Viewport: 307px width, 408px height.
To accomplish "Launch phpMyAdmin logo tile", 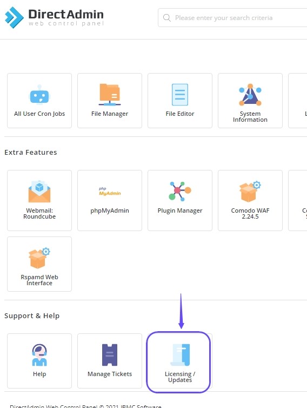I will point(110,191).
